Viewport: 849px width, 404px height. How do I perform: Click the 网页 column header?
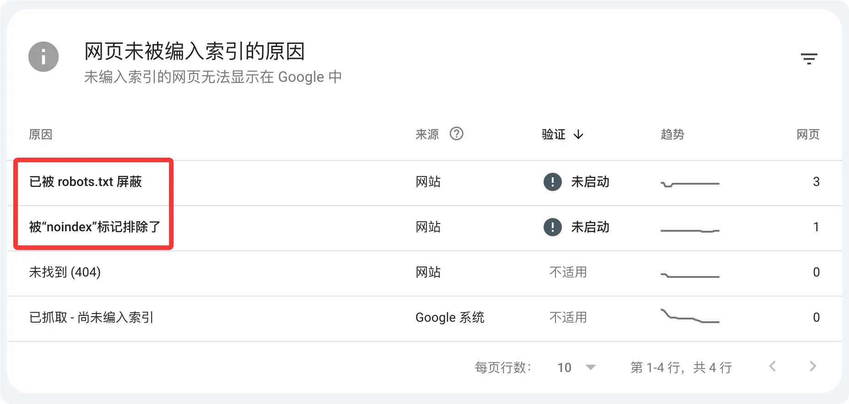point(808,134)
